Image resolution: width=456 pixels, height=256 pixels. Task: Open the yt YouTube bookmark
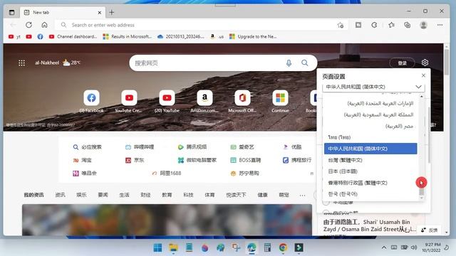(x=14, y=36)
